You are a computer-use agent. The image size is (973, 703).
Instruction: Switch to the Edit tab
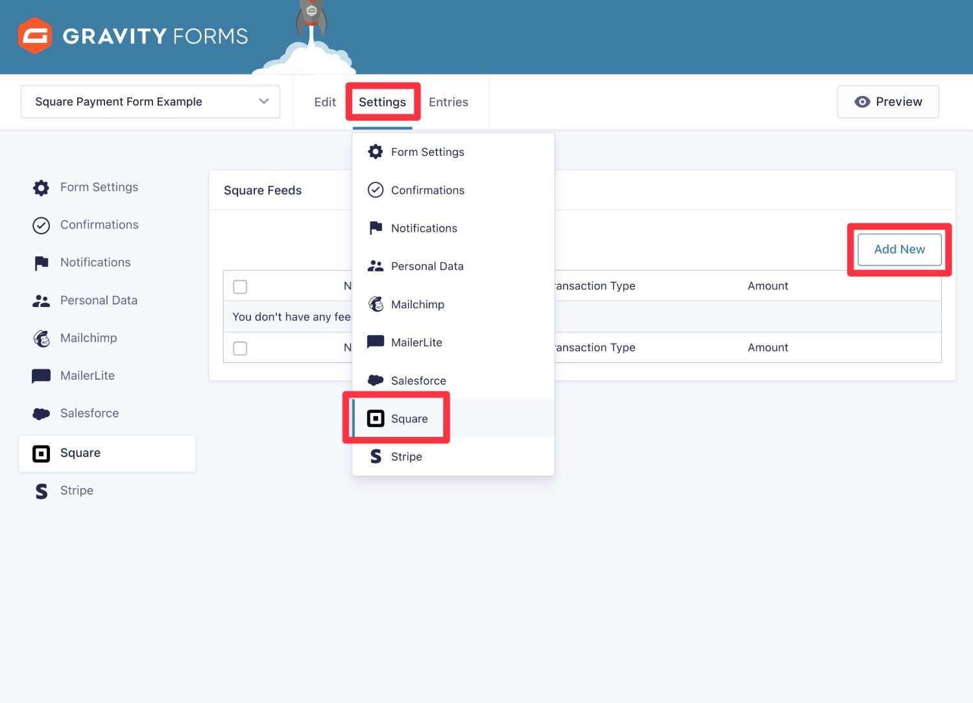point(325,102)
